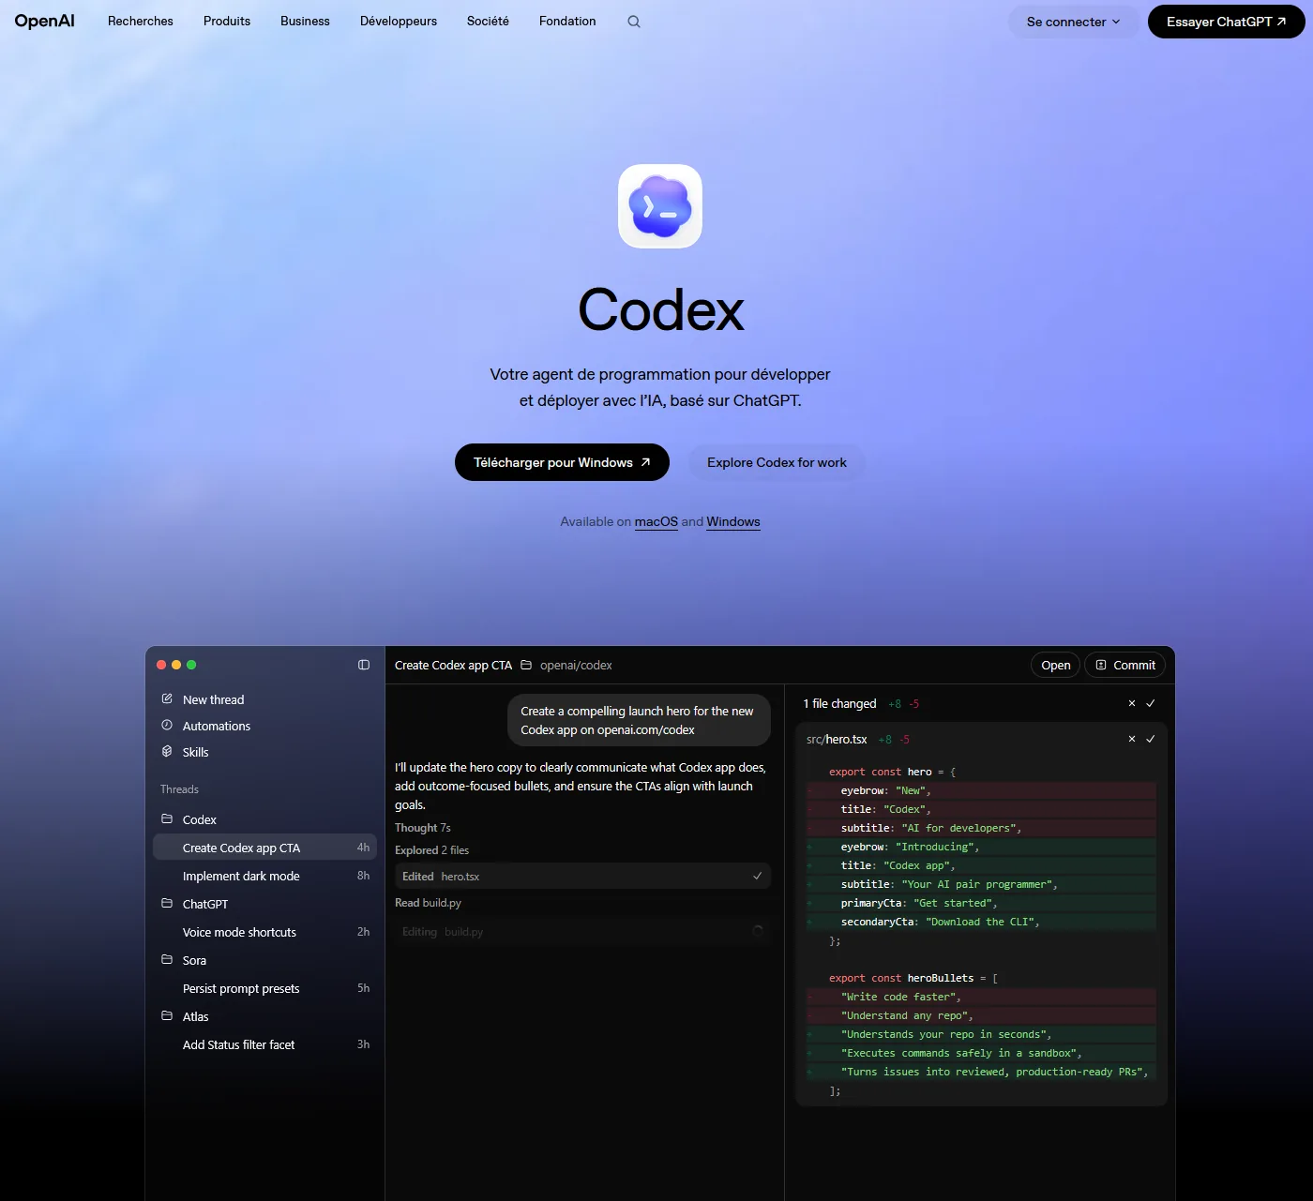Click the Skills cube icon
Image resolution: width=1313 pixels, height=1201 pixels.
point(167,751)
